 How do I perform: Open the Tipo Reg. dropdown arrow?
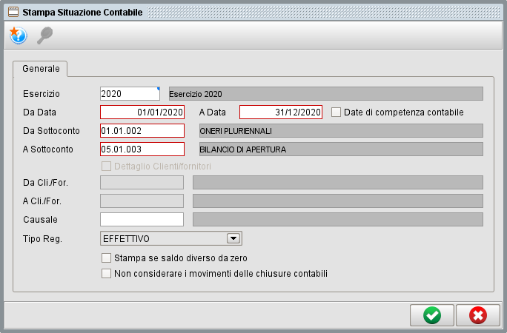click(x=233, y=238)
